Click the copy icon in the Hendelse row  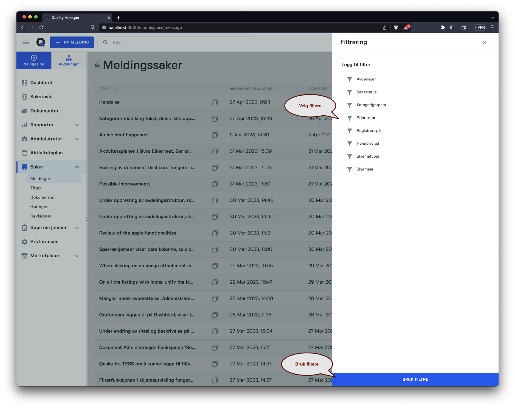point(215,102)
